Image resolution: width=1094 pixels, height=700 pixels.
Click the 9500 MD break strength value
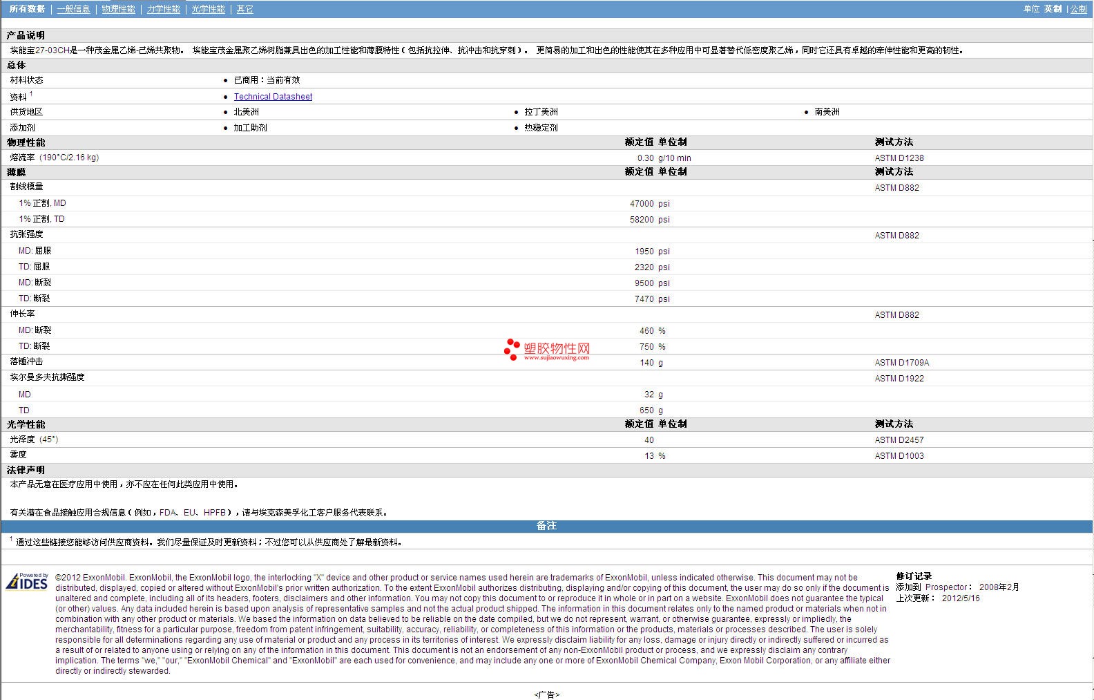point(644,283)
